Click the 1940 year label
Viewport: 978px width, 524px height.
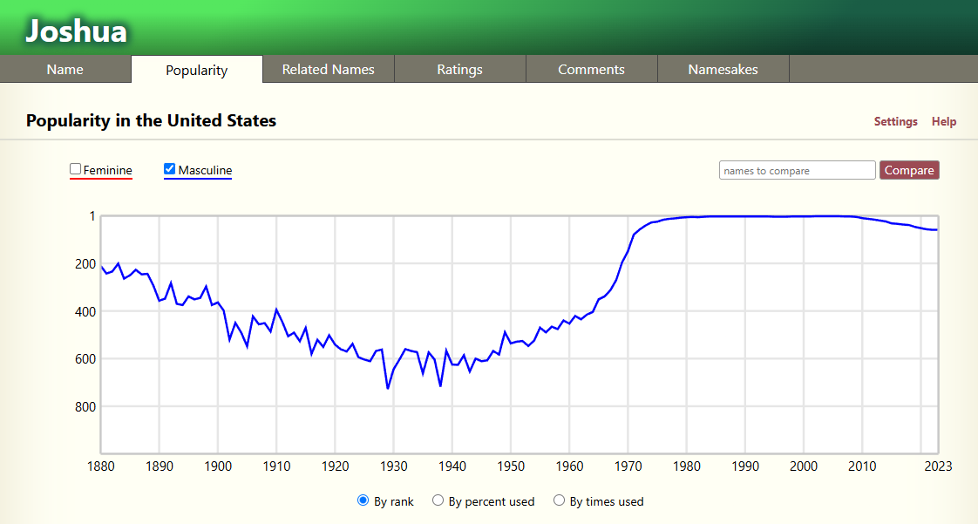pyautogui.click(x=452, y=466)
